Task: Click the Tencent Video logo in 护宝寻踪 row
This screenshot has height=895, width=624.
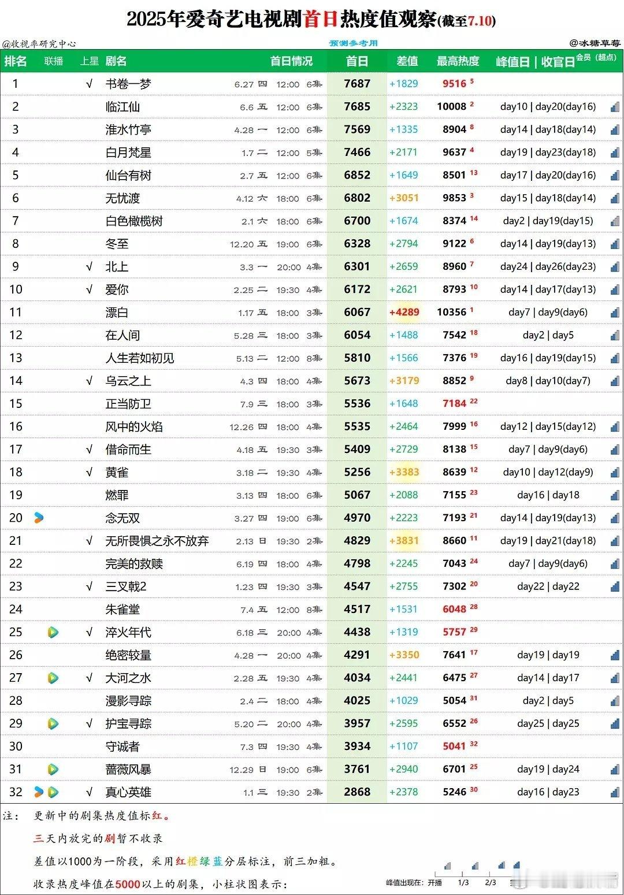Action: click(x=53, y=723)
